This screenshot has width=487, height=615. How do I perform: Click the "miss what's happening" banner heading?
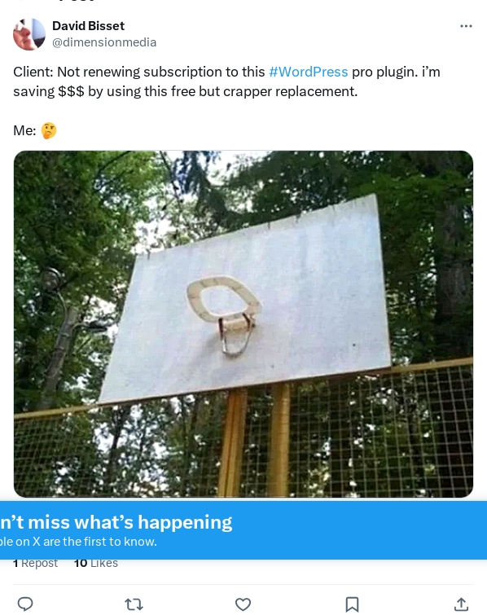[x=116, y=522]
